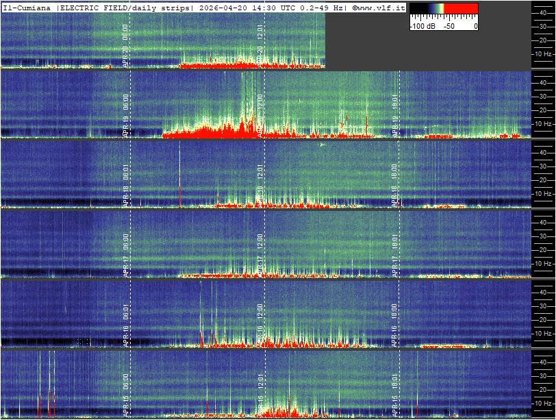Click the www.vlf.it link in header
The image size is (556, 420).
tap(381, 8)
